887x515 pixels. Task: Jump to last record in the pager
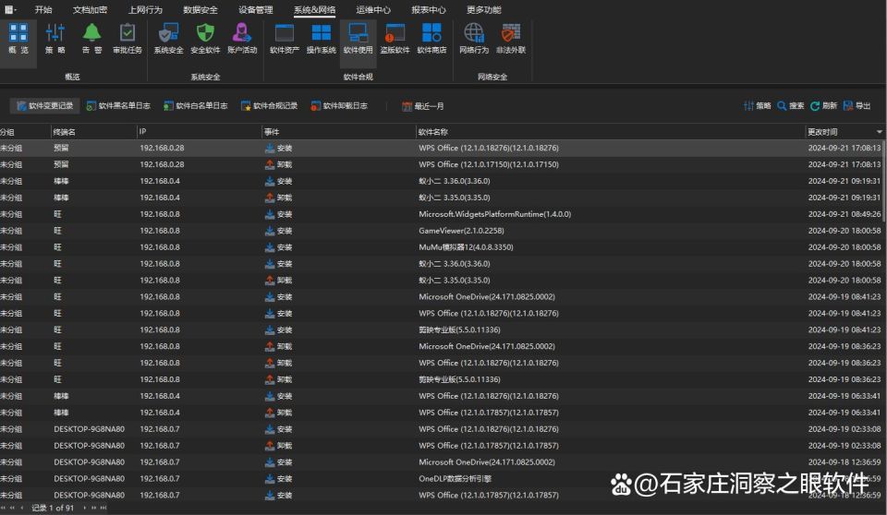pyautogui.click(x=103, y=508)
